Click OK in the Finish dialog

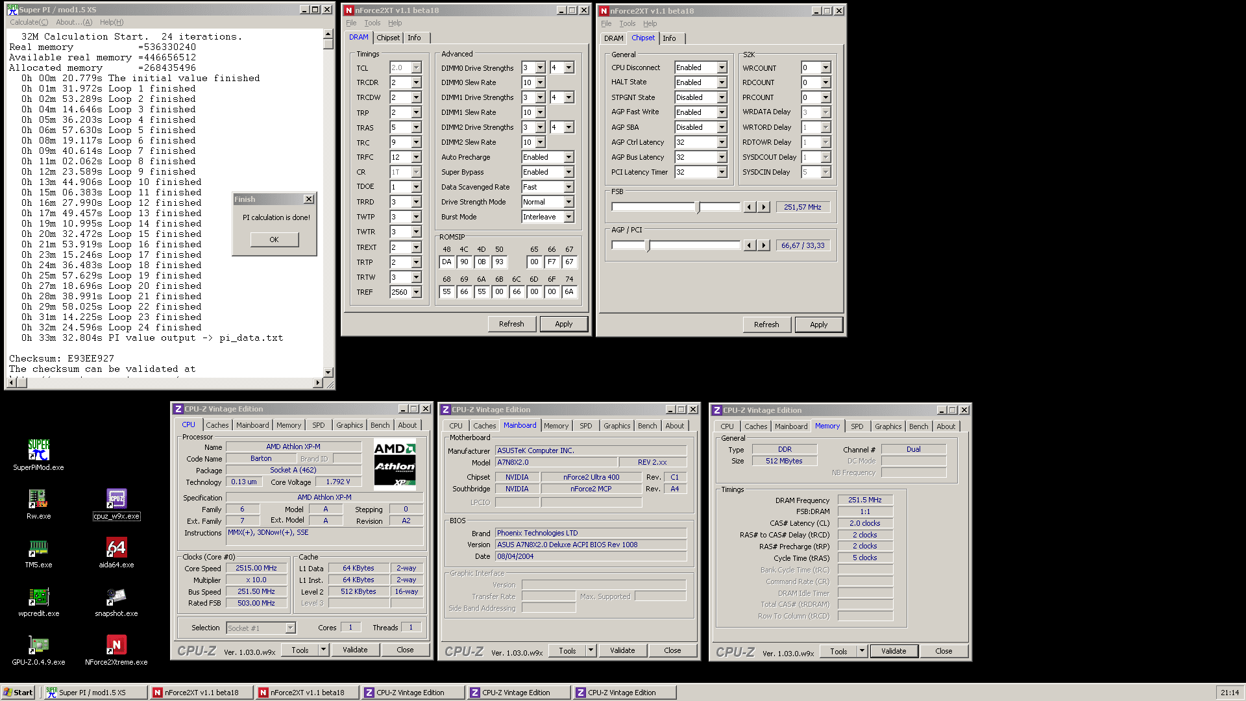[275, 240]
